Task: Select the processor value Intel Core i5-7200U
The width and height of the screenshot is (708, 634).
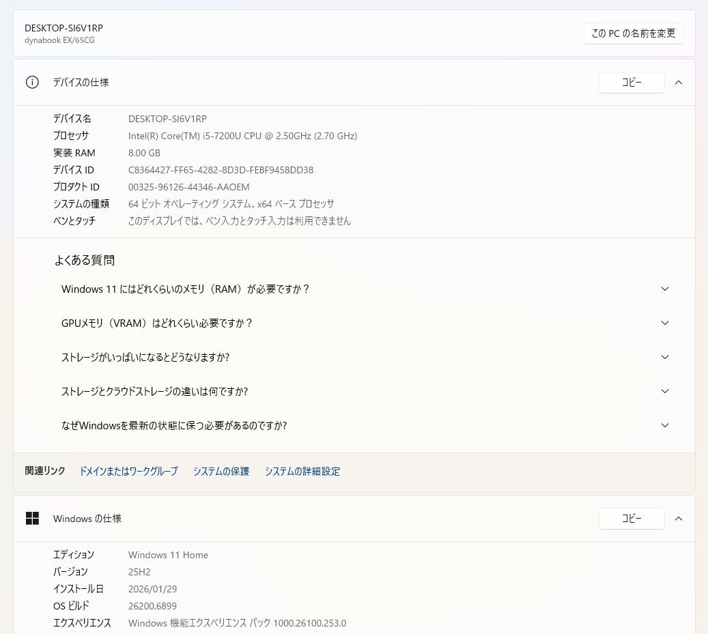Action: tap(242, 136)
